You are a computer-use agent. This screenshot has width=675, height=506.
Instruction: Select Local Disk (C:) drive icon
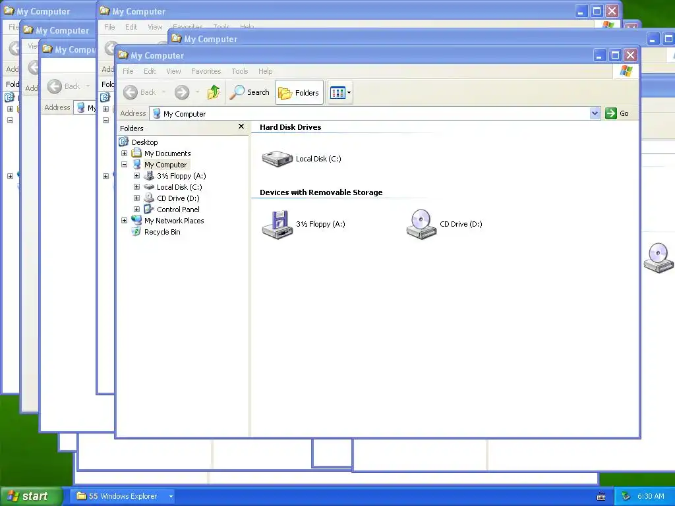pyautogui.click(x=278, y=158)
